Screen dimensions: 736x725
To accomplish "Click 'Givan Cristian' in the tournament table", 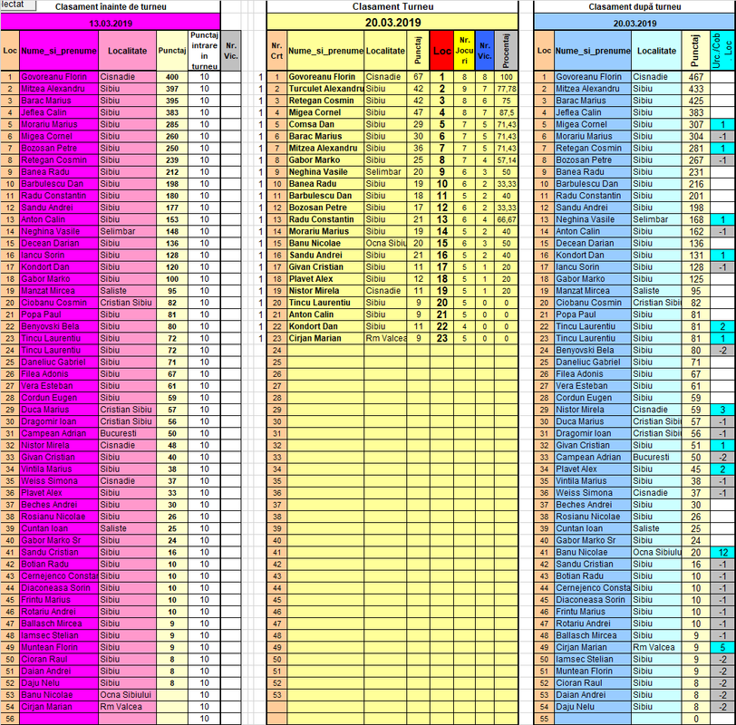I will pyautogui.click(x=325, y=267).
